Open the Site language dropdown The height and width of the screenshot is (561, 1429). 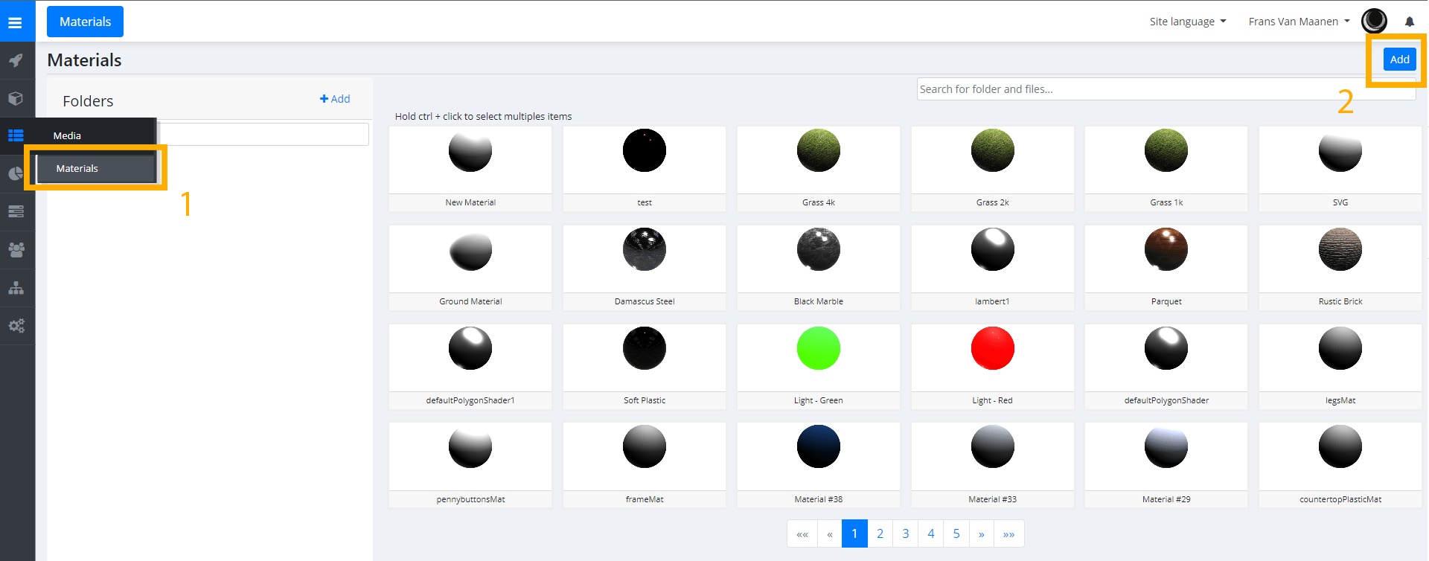[1188, 22]
